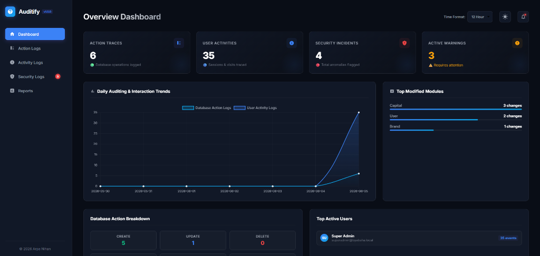Open Security Logs in sidebar
This screenshot has height=256, width=540.
35,76
